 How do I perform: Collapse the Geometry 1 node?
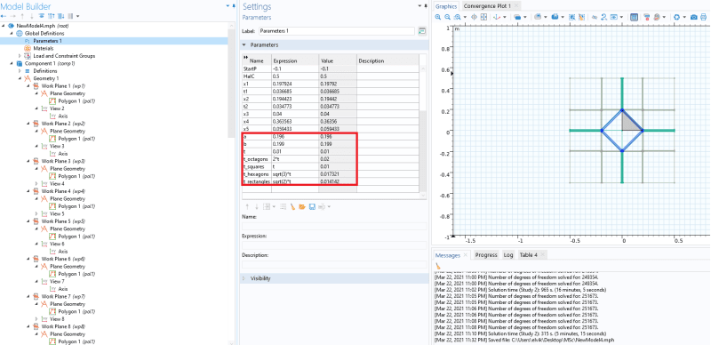click(x=20, y=78)
